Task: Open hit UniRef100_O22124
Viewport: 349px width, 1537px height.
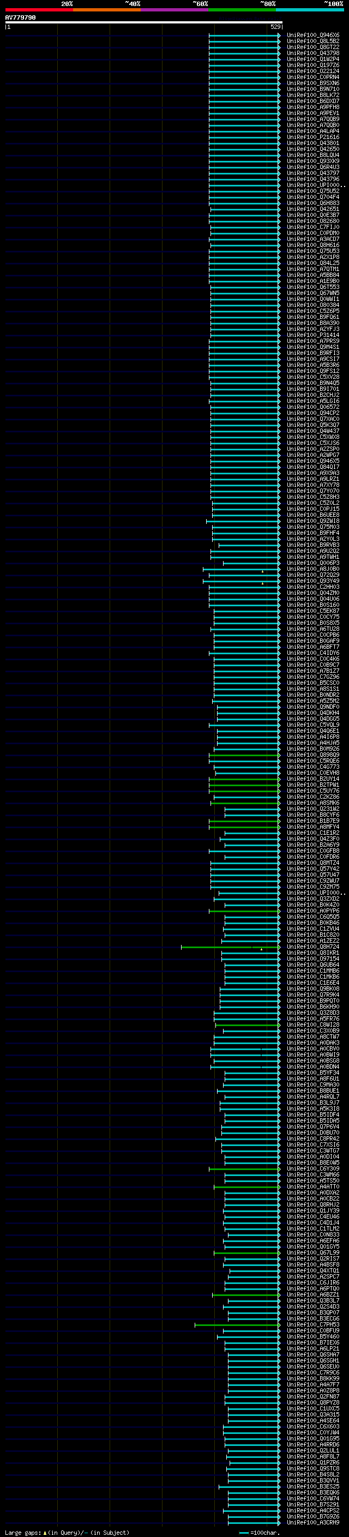Action: coord(313,71)
